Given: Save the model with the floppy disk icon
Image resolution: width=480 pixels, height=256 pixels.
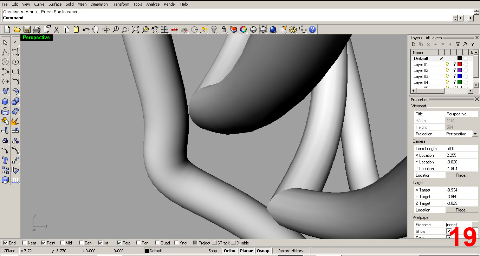Looking at the screenshot, I should coord(27,29).
